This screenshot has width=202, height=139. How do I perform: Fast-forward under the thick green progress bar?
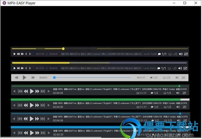(37, 105)
